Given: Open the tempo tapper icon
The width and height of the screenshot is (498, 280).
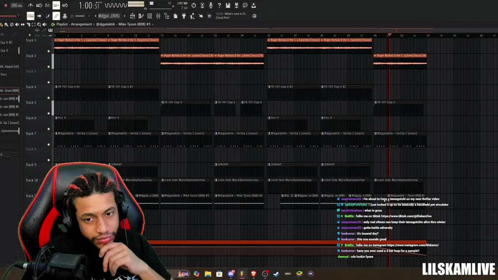Looking at the screenshot, I should (192, 16).
